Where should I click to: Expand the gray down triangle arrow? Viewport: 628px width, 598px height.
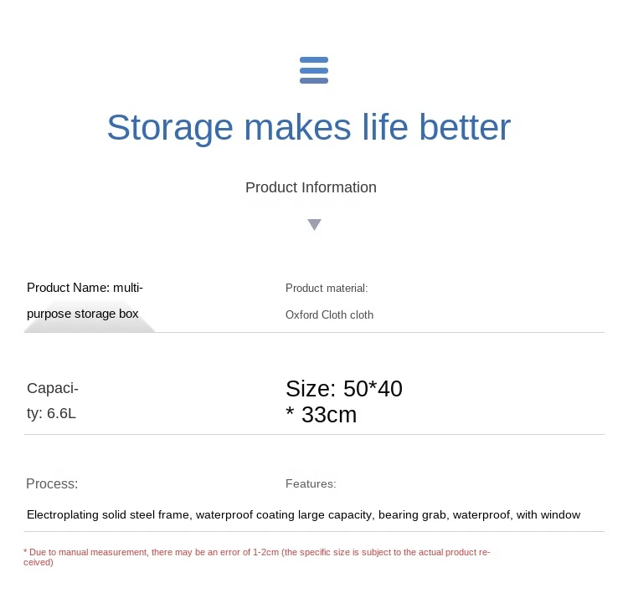pos(314,224)
